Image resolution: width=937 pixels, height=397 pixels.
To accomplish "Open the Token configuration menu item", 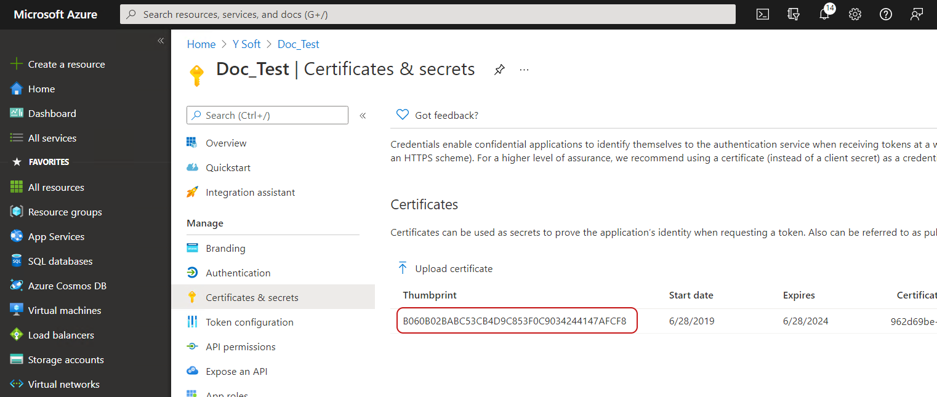I will point(249,322).
